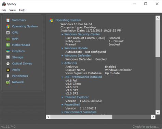Click the Operating System Windows flag sidebar icon

point(8,26)
